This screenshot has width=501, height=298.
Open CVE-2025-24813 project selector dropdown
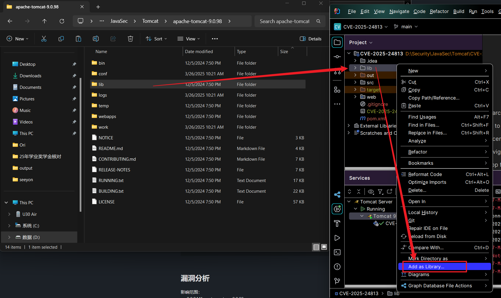361,27
